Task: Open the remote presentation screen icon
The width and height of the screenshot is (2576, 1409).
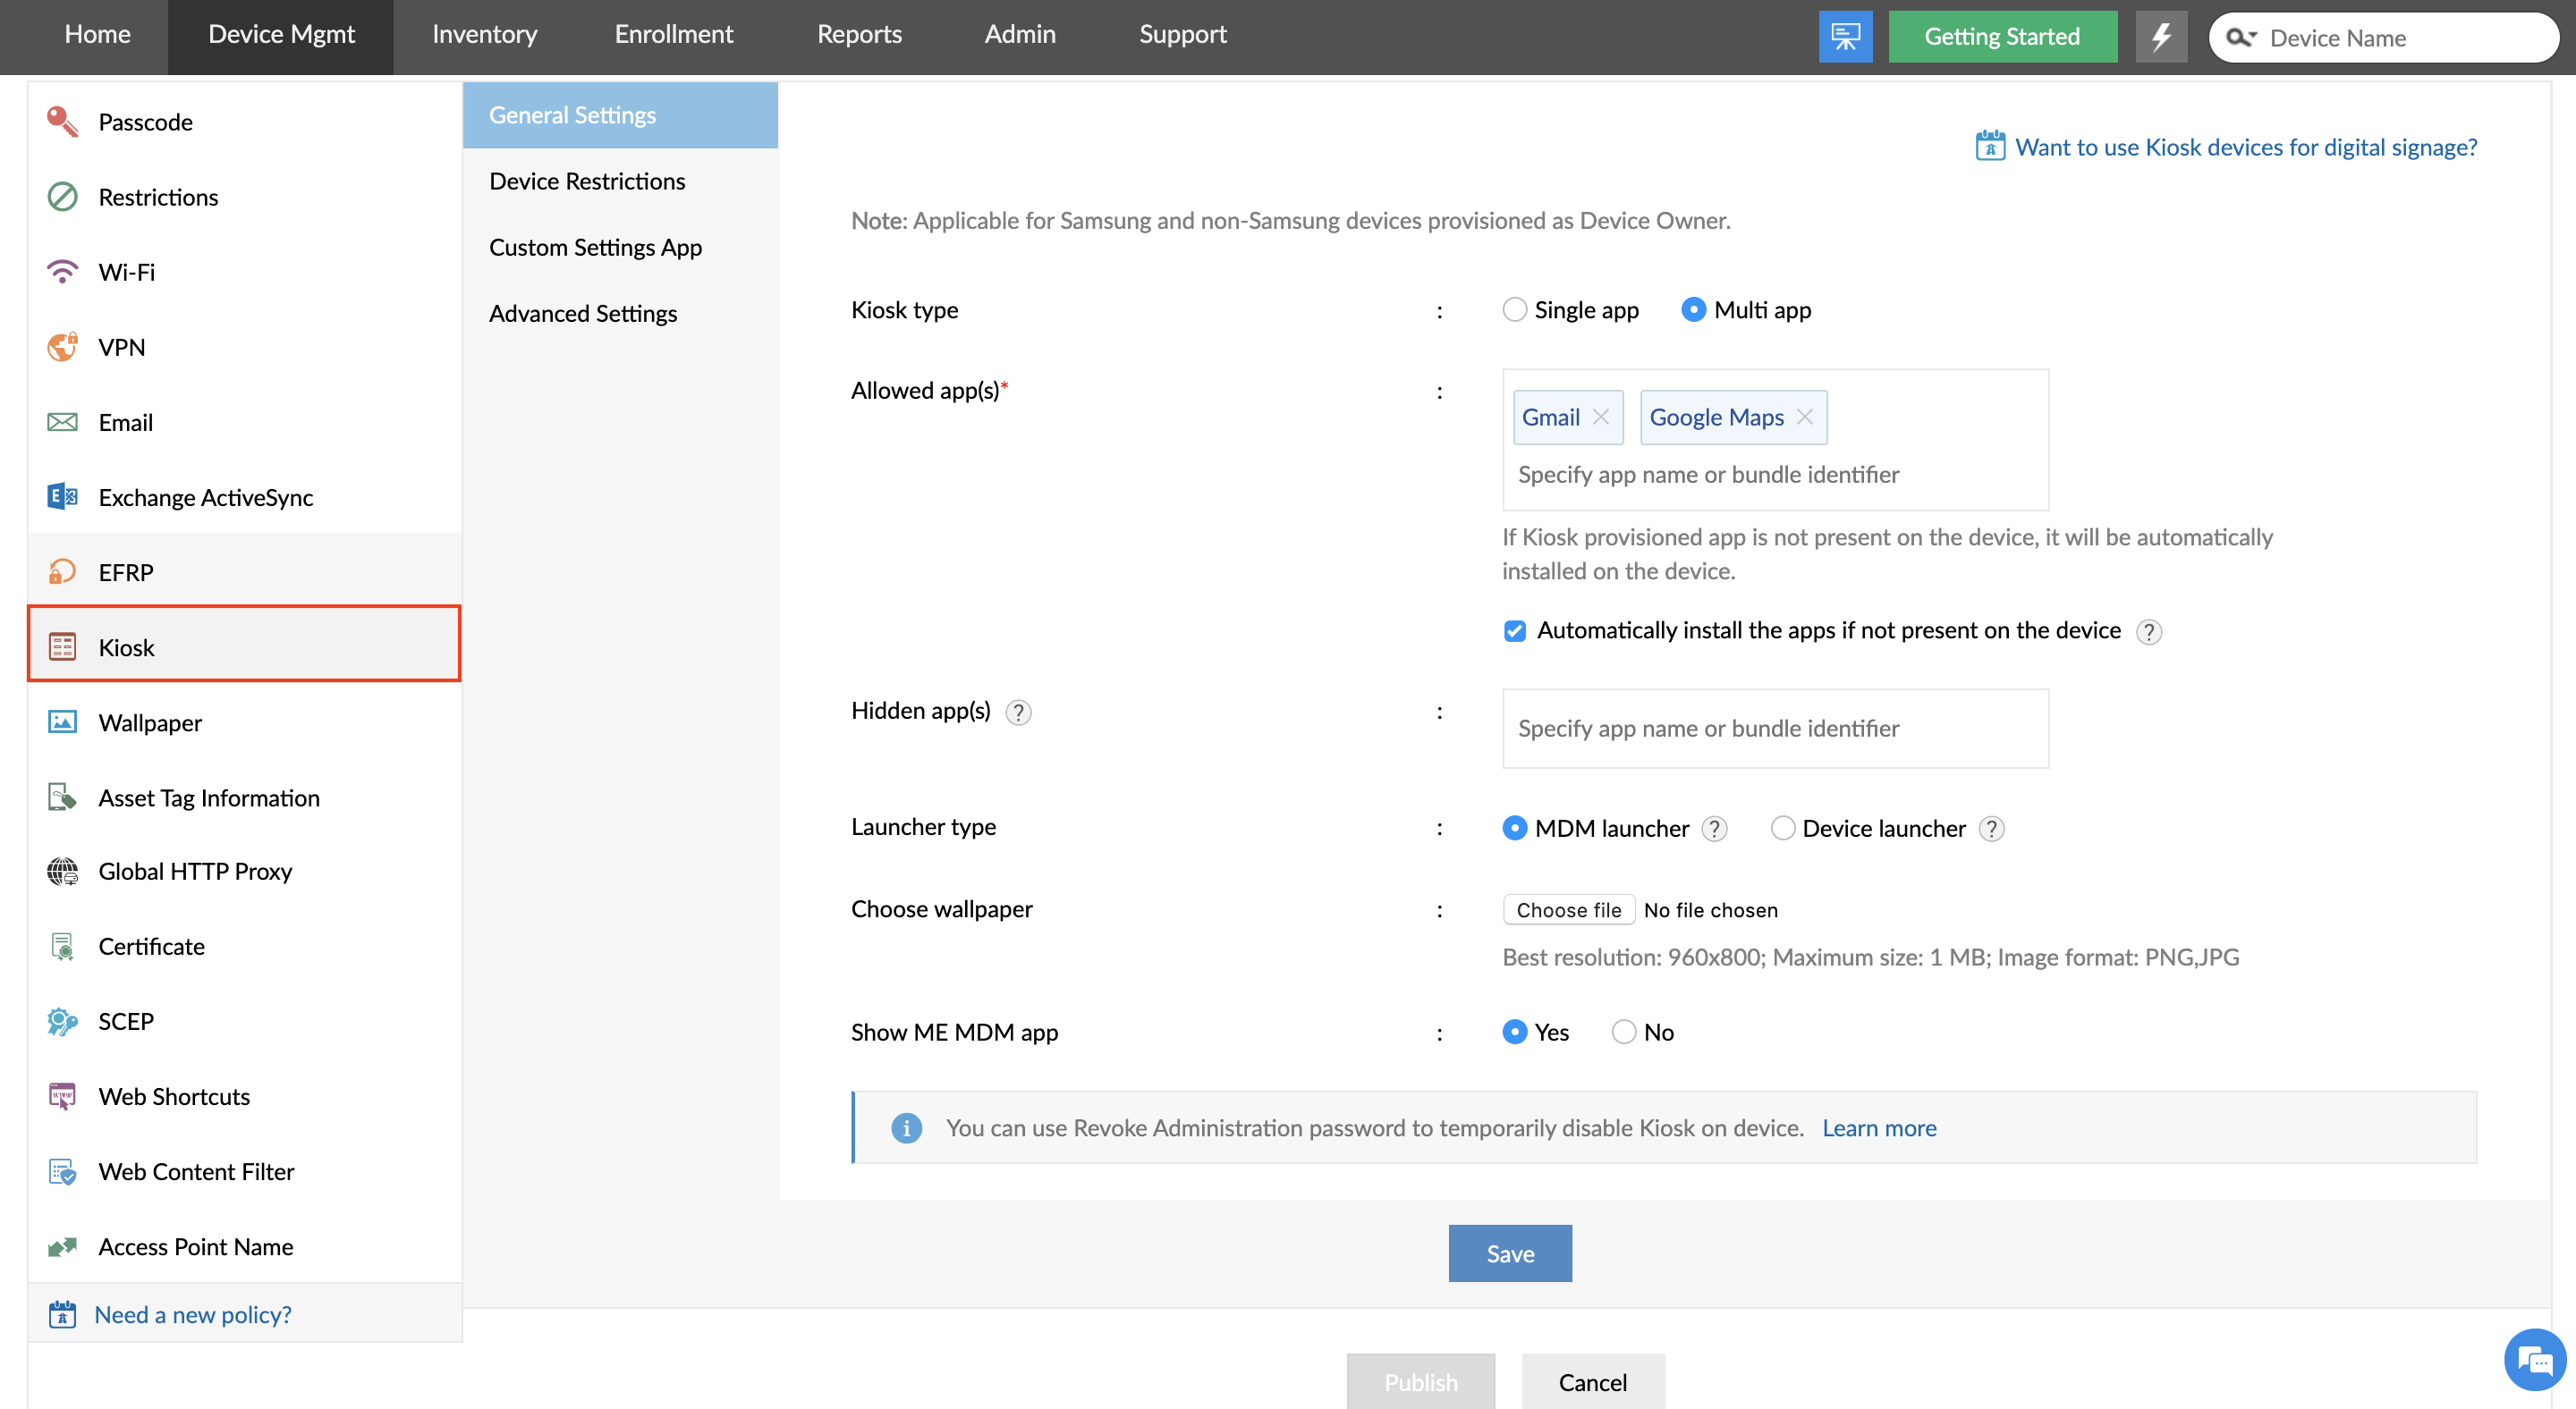Action: coord(1845,37)
